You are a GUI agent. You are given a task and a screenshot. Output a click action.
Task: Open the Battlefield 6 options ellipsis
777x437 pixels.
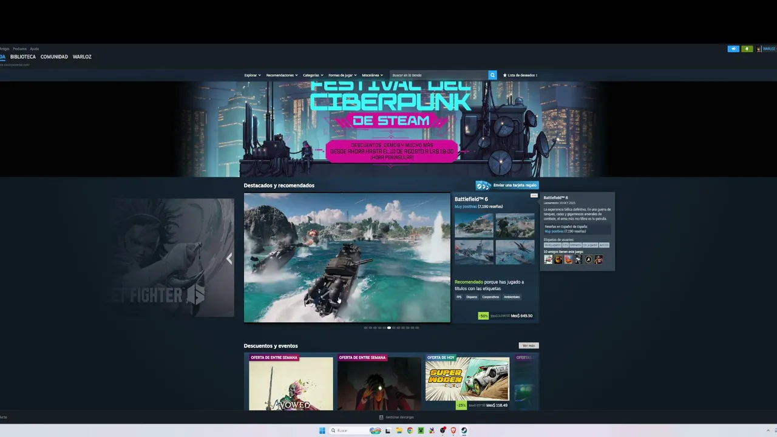coord(534,195)
